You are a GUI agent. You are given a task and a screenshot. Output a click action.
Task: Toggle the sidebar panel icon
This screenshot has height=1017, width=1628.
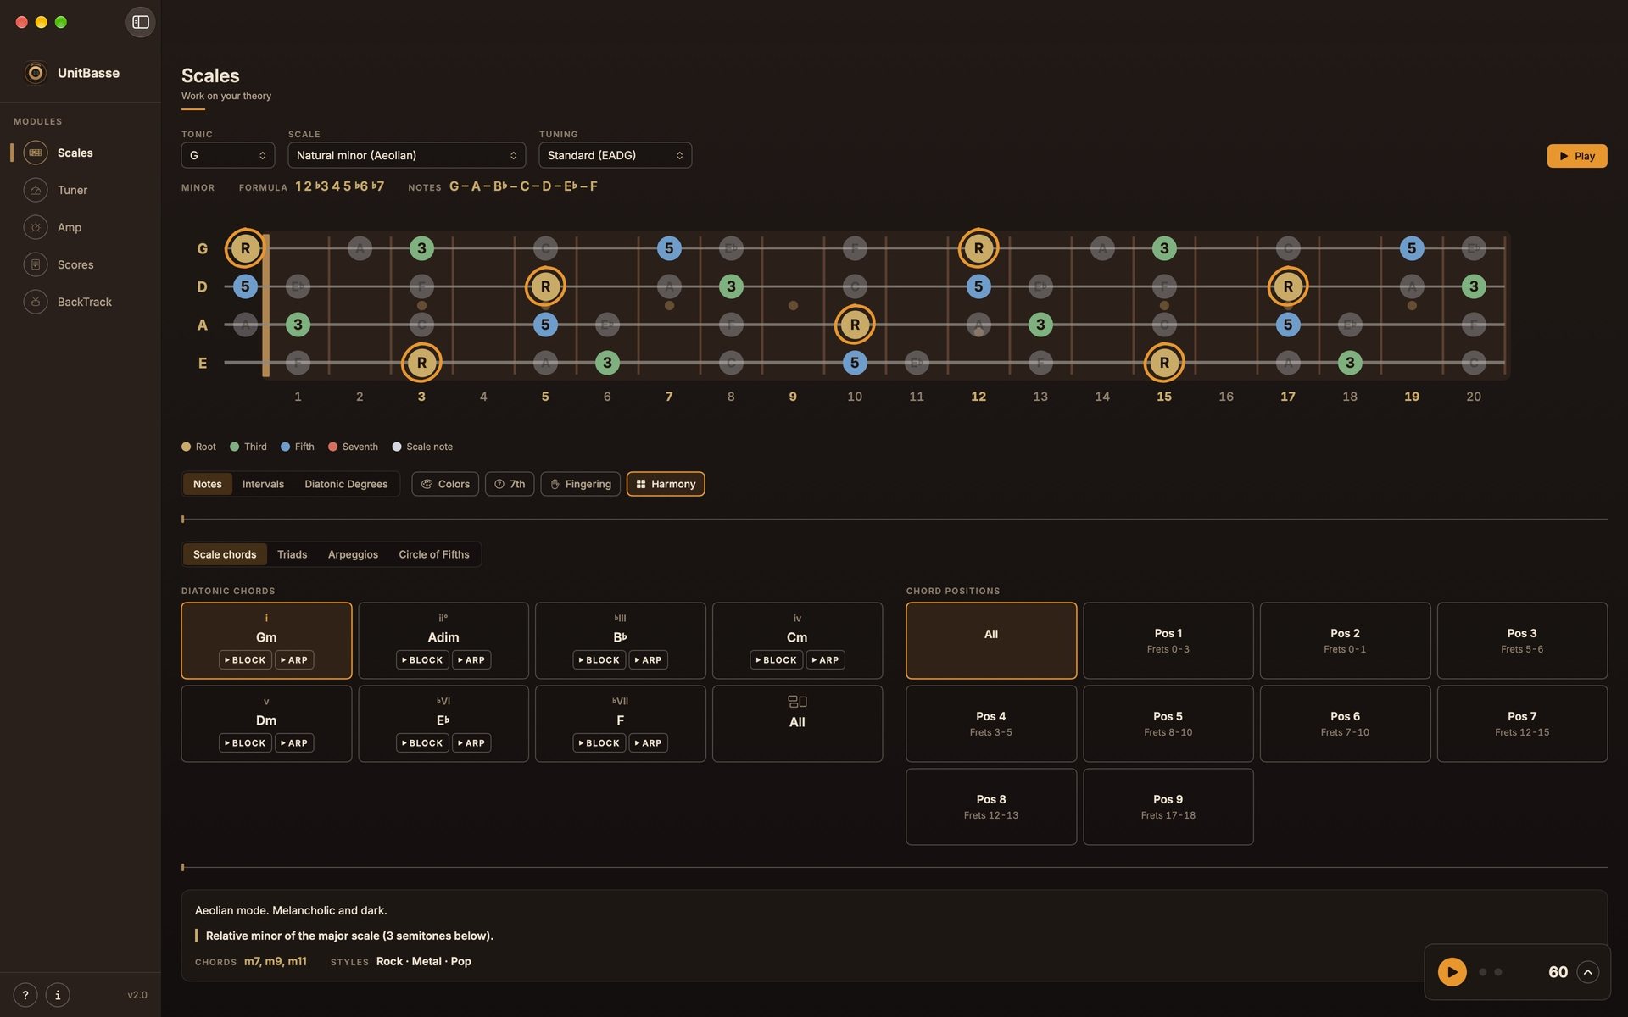coord(141,22)
